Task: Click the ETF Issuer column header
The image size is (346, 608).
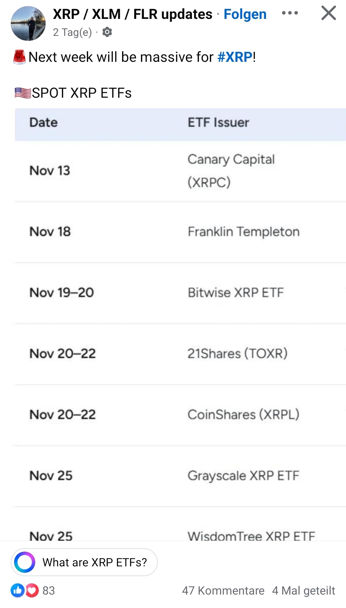Action: click(218, 123)
